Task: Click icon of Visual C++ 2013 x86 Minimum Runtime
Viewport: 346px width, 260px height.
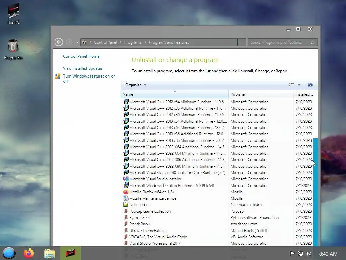Action: (126, 140)
